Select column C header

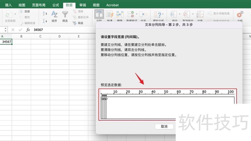tap(40, 36)
